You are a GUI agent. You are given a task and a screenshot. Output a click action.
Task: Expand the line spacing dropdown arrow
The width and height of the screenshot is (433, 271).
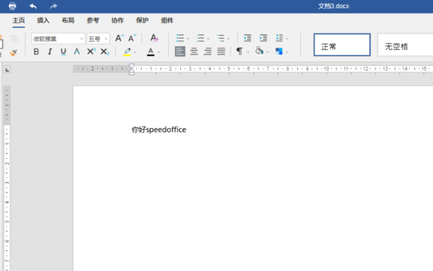(x=287, y=39)
